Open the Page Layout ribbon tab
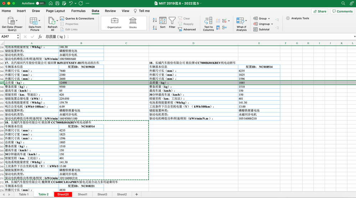This screenshot has height=198, width=356. click(x=55, y=11)
